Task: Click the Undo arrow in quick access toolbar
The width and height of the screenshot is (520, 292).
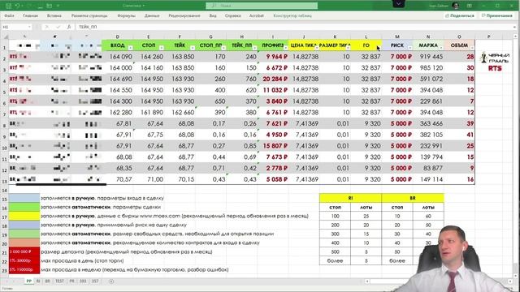Action: [x=18, y=6]
